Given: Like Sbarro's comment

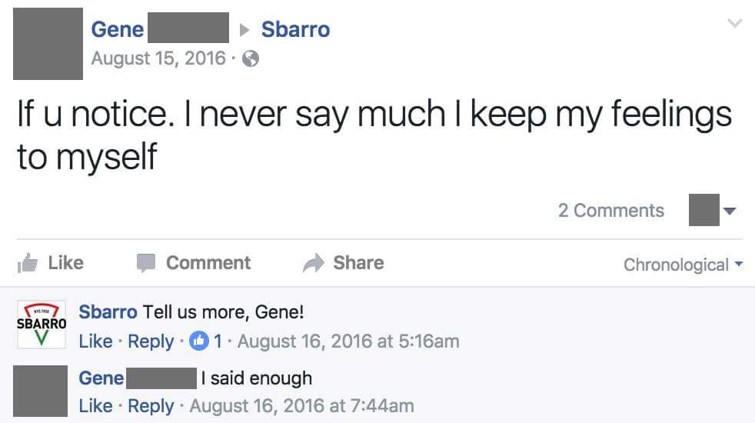Looking at the screenshot, I should pos(95,341).
